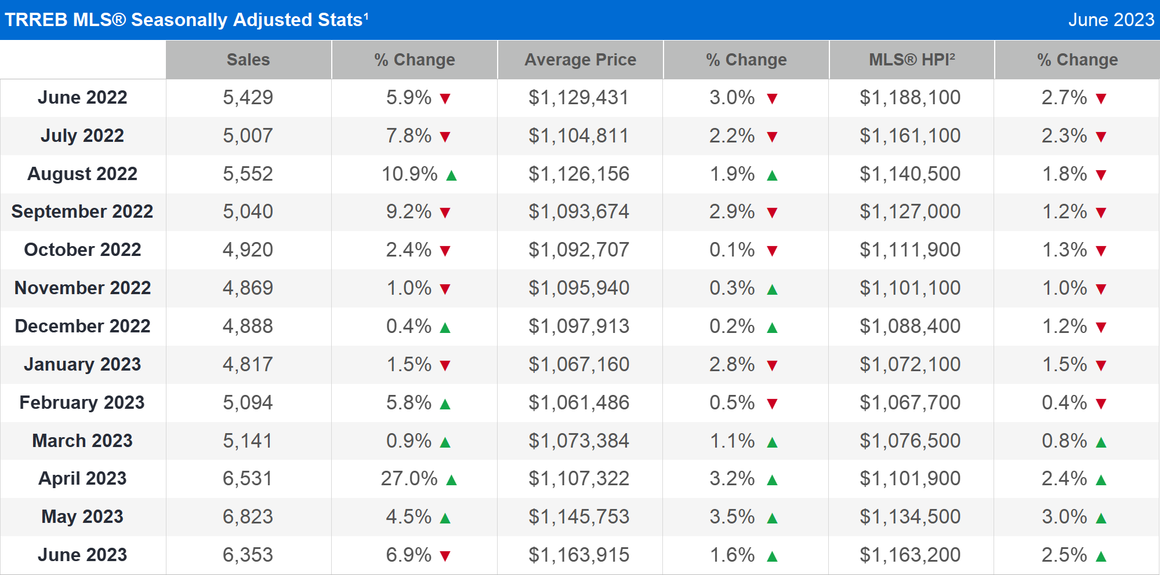The image size is (1160, 575).
Task: Click the Average Price column header
Action: [580, 60]
